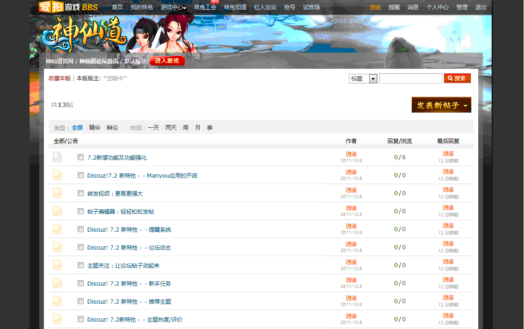Screen dimensions: 524x329
Task: Go to 首页 in top navigation
Action: (117, 7)
